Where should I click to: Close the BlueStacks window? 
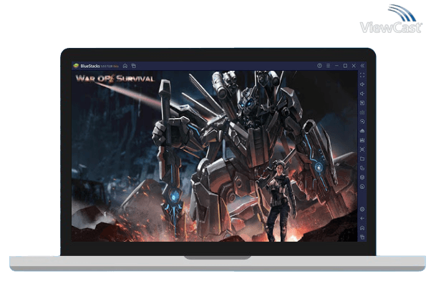(x=354, y=66)
